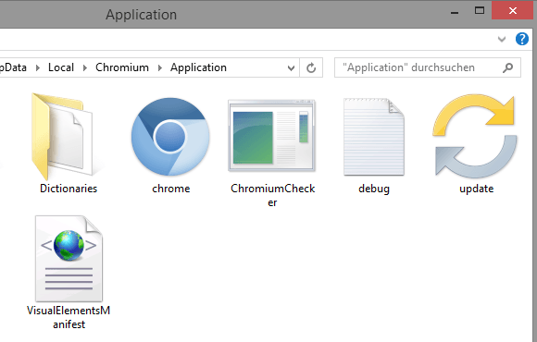Image resolution: width=537 pixels, height=342 pixels.
Task: Select the ChromiumChecker program icon
Action: (x=271, y=136)
